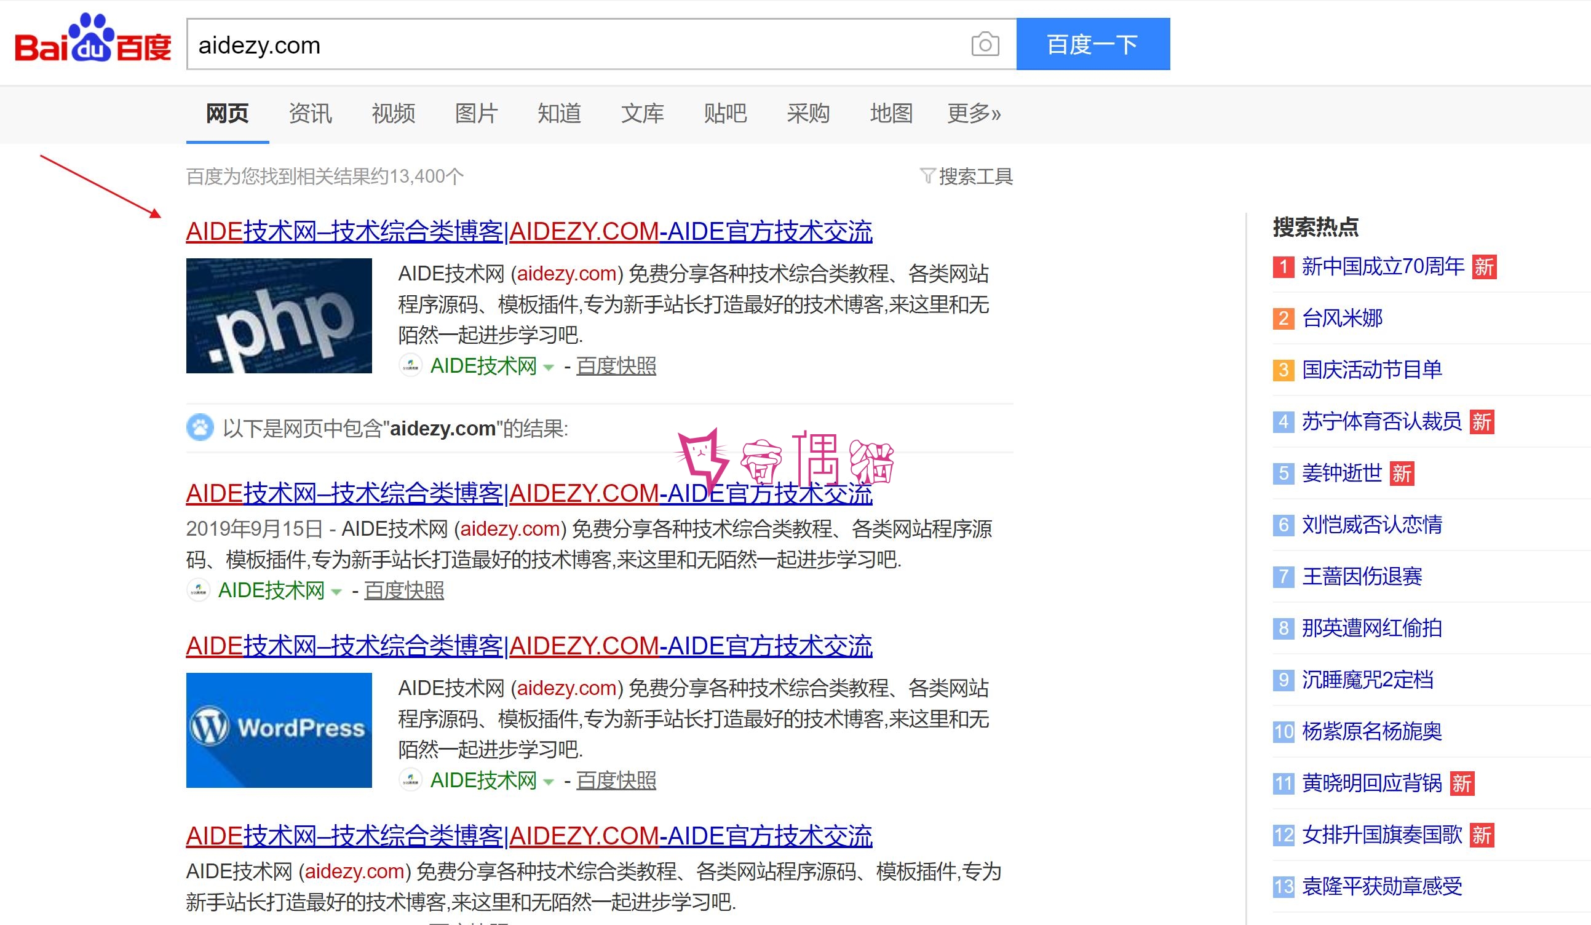Click rank badge 3 in hot searches
This screenshot has width=1591, height=925.
1284,370
